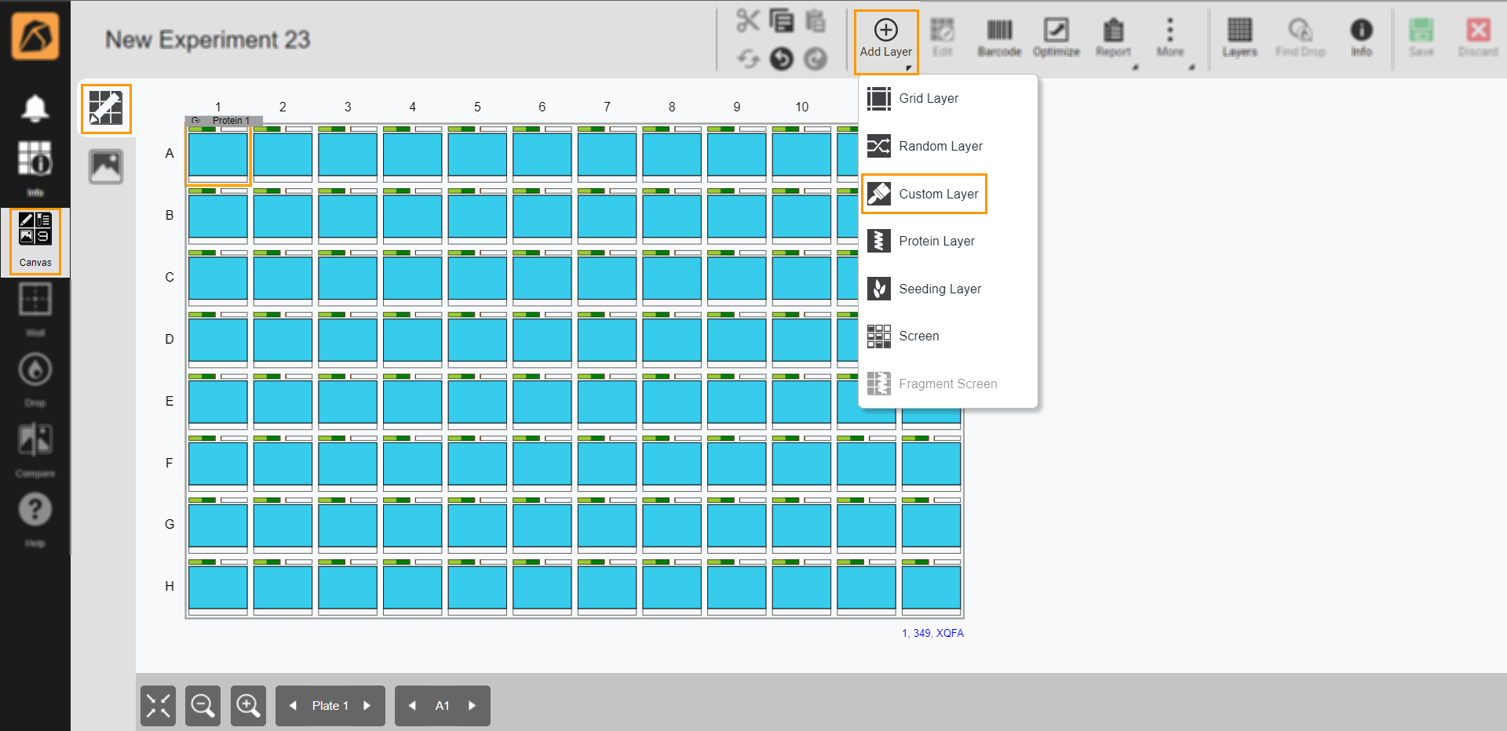Select the Seeding Layer entry
Viewport: 1507px width, 731px height.
click(939, 289)
